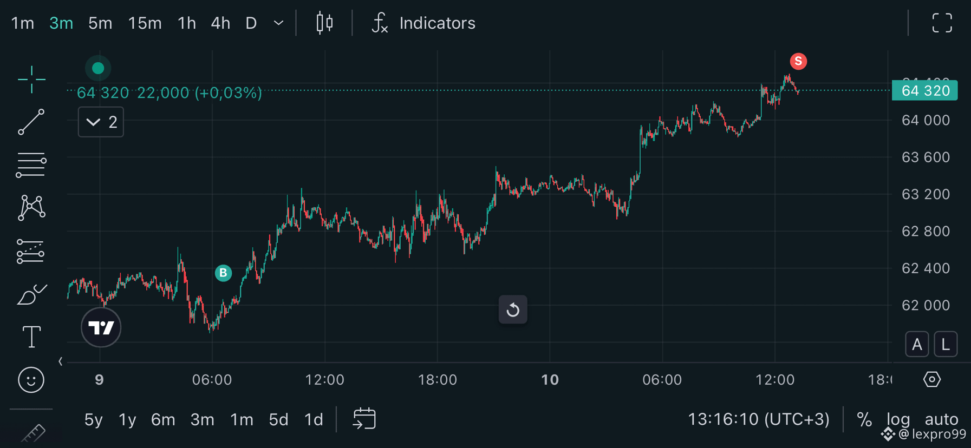
Task: Click the green B buy marker
Action: (x=223, y=273)
